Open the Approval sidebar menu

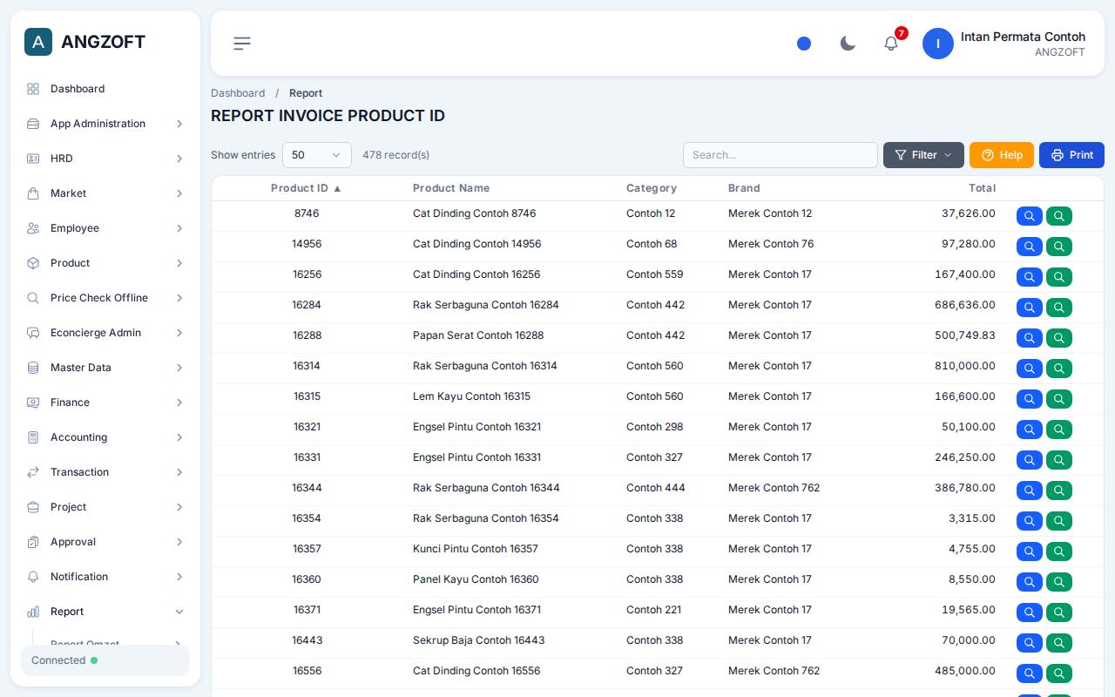pyautogui.click(x=105, y=542)
